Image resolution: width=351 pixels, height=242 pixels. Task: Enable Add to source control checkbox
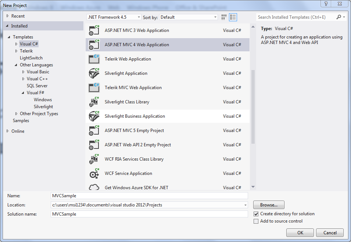point(256,221)
